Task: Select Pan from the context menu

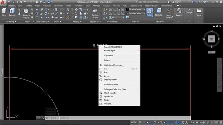Action: [119, 72]
